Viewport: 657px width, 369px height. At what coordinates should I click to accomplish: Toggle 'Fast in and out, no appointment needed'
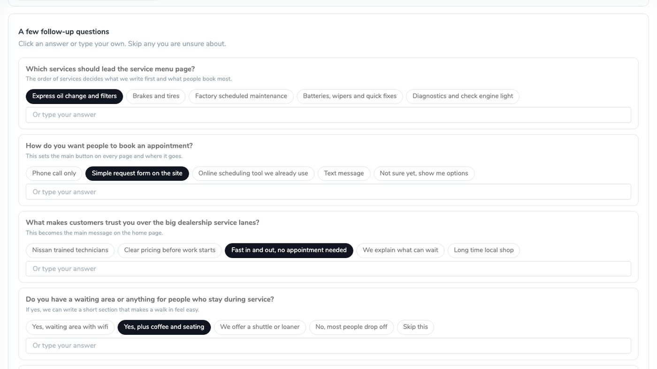[x=289, y=251]
